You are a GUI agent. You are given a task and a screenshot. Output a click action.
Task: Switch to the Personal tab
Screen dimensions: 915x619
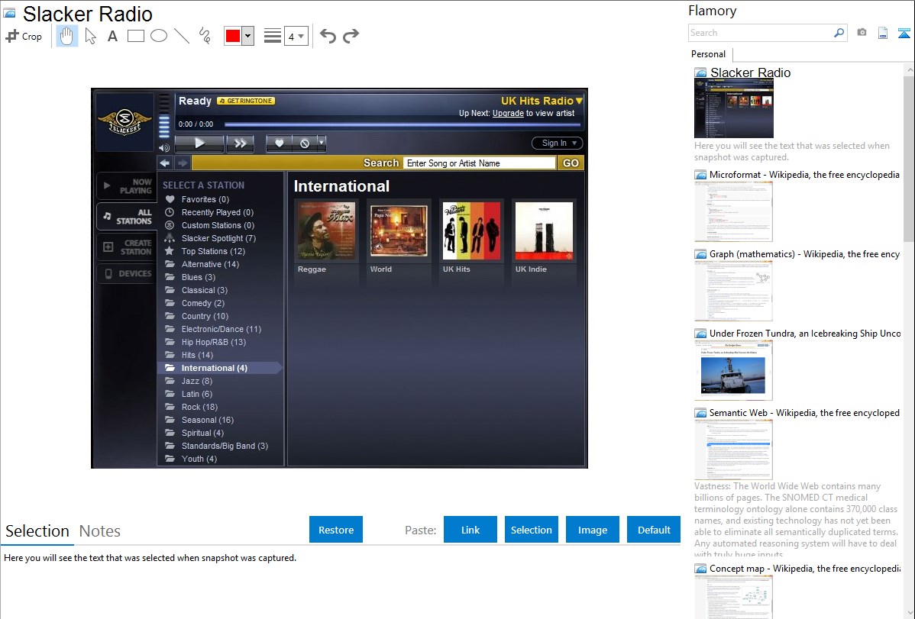(x=709, y=54)
